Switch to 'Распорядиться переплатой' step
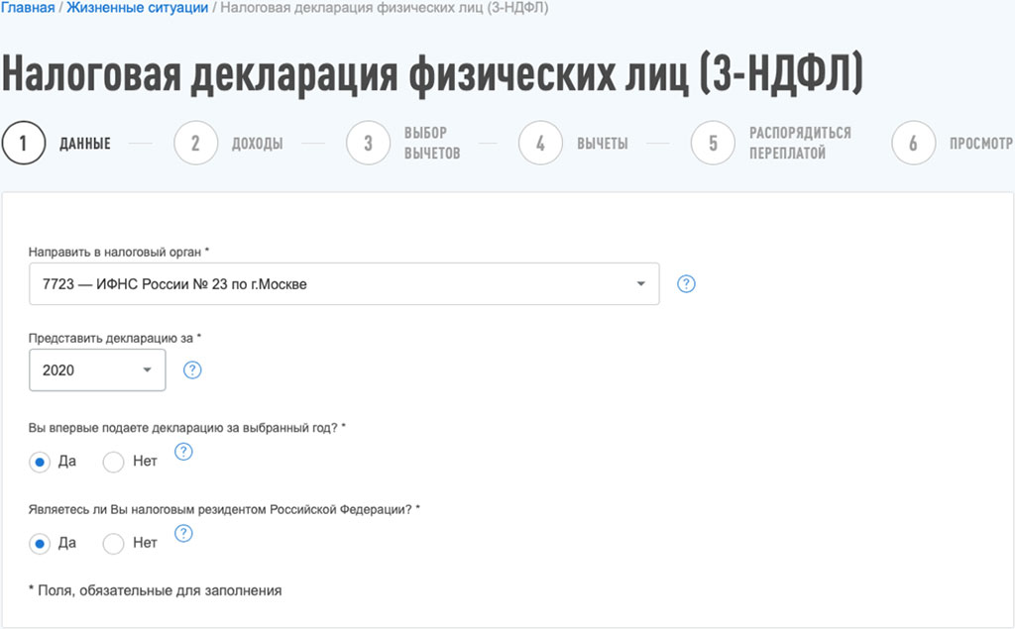Screen dimensions: 1015x629 coord(799,144)
